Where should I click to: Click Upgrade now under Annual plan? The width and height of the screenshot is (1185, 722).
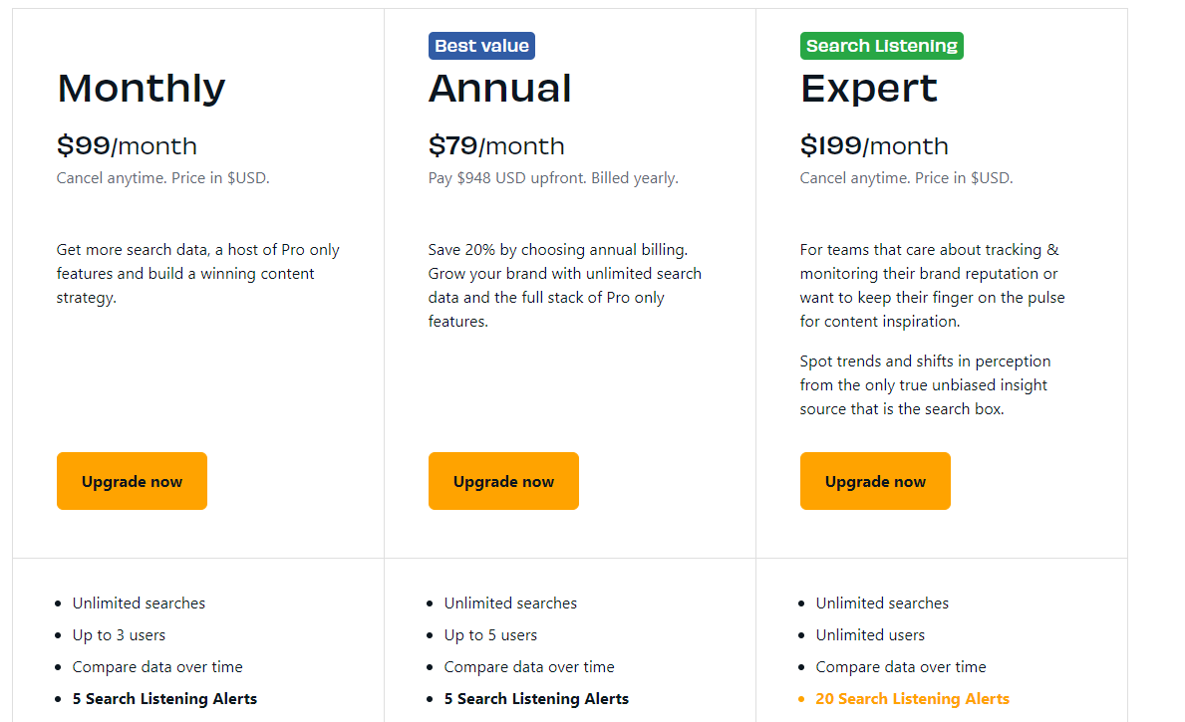[x=503, y=481]
